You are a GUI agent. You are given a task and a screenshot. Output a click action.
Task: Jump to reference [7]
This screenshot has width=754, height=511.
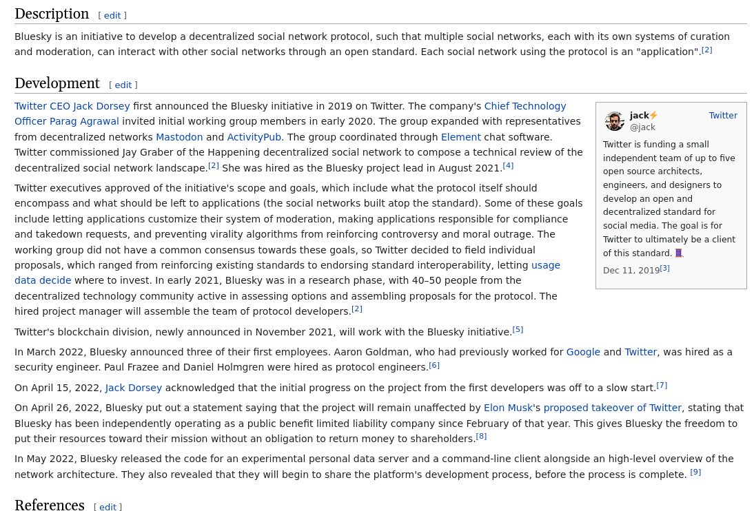[662, 386]
